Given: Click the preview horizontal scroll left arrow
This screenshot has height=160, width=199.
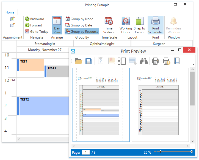Looking at the screenshot, I should tap(74, 146).
